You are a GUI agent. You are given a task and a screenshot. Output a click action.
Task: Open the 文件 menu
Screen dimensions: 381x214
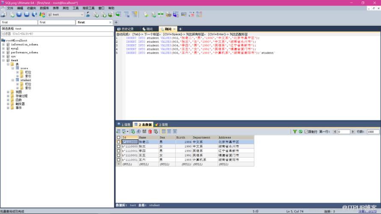click(10, 8)
